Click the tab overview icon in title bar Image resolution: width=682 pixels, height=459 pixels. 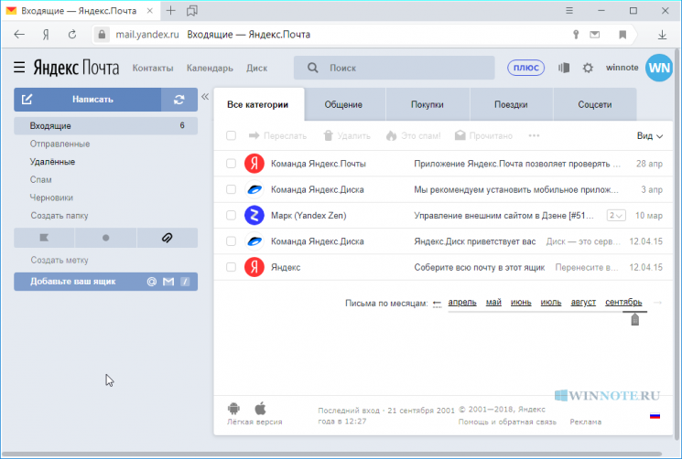(192, 11)
